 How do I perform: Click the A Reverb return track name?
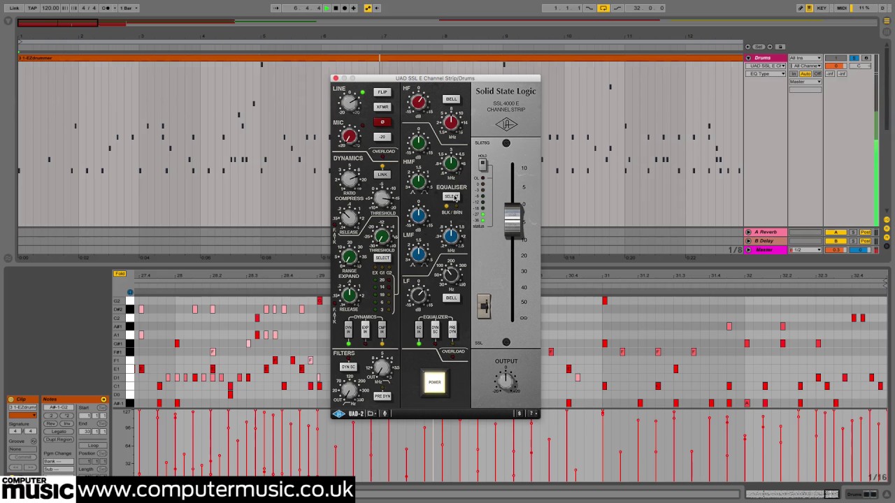coord(766,232)
